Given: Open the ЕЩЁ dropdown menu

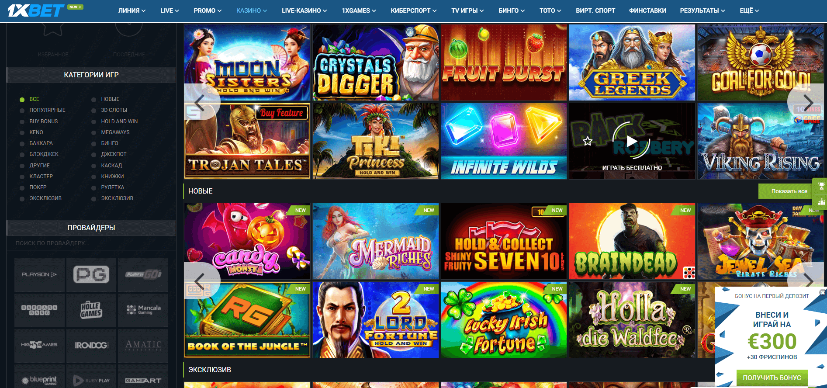Looking at the screenshot, I should [x=749, y=10].
